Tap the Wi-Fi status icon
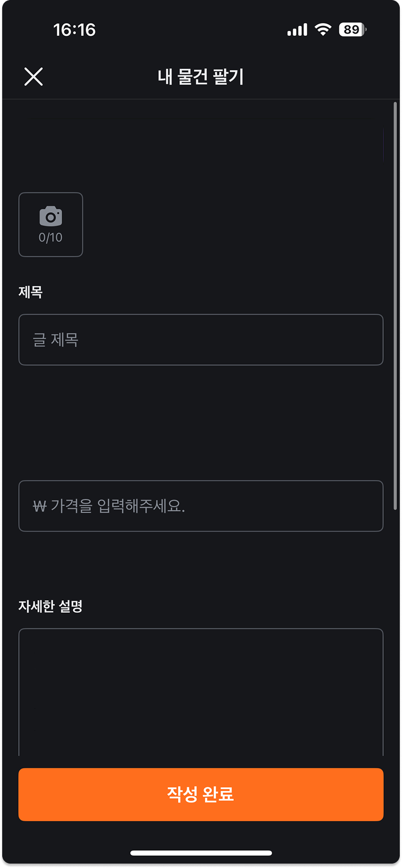Image resolution: width=402 pixels, height=868 pixels. [323, 30]
